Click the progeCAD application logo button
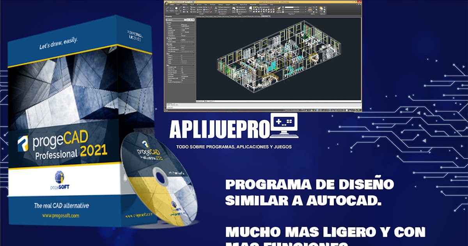468x246 pixels. point(166,2)
